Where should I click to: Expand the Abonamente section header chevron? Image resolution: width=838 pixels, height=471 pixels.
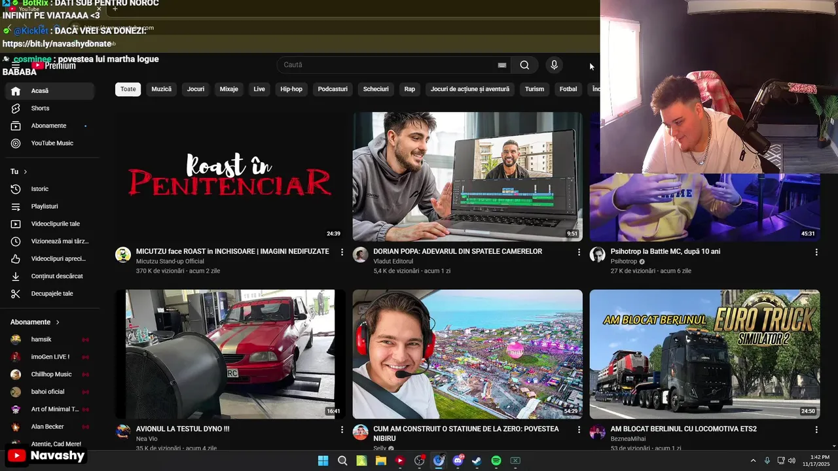pos(58,323)
